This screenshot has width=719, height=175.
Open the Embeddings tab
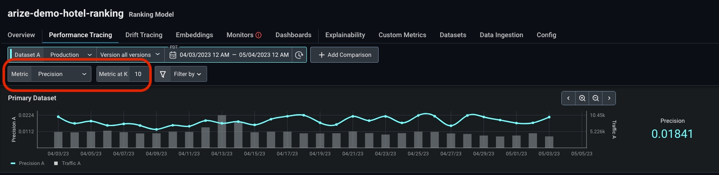(195, 35)
